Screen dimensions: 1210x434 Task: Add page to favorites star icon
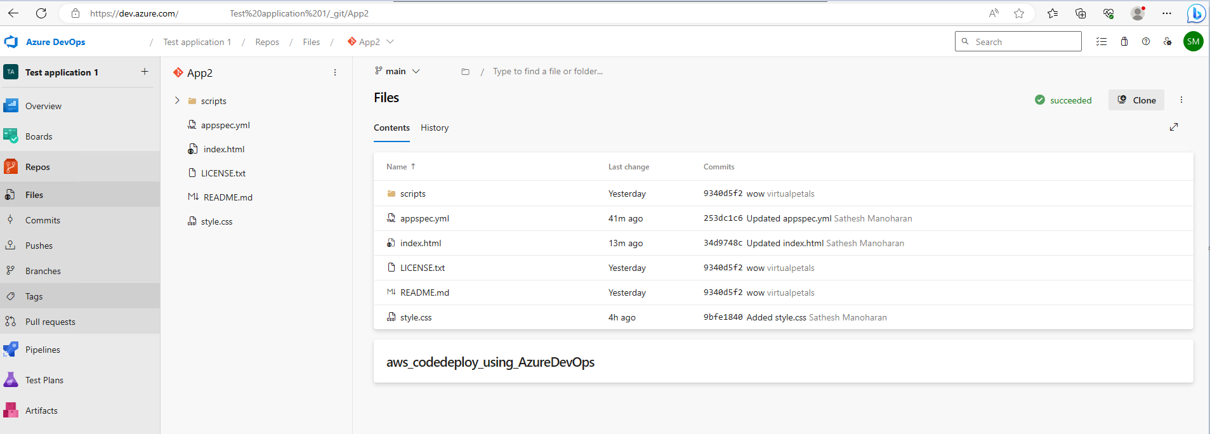[x=1019, y=13]
